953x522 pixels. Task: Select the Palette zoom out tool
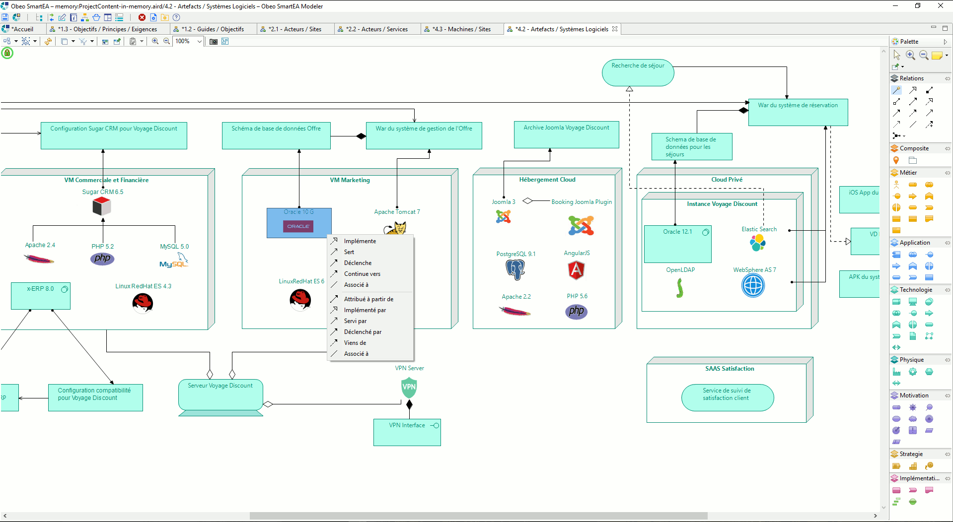924,55
